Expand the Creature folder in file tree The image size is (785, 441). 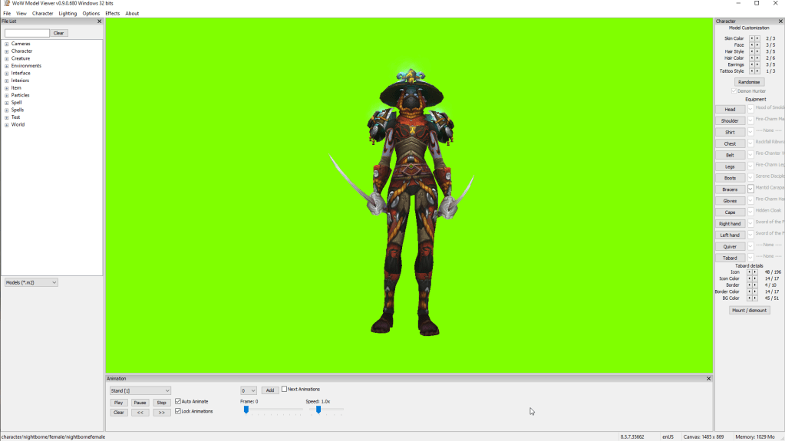click(x=7, y=58)
